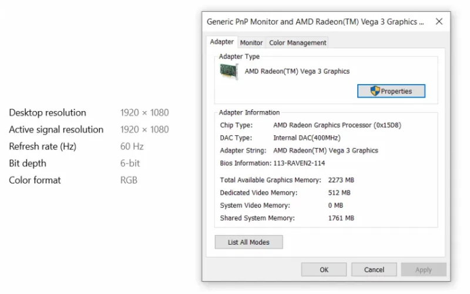Viewport: 470px width, 294px height.
Task: Select the Chip Type value 'AMD Radeon Graphics Processor (0x15D8)'
Action: tap(337, 125)
